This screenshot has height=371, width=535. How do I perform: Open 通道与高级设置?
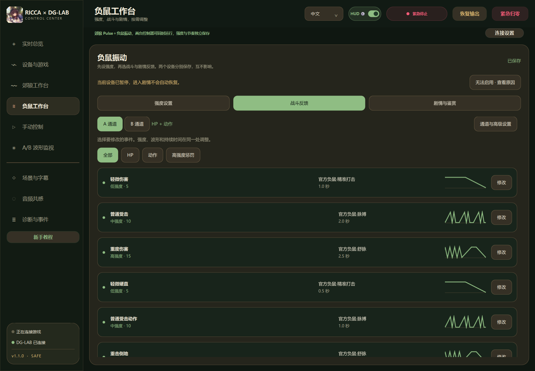click(495, 124)
